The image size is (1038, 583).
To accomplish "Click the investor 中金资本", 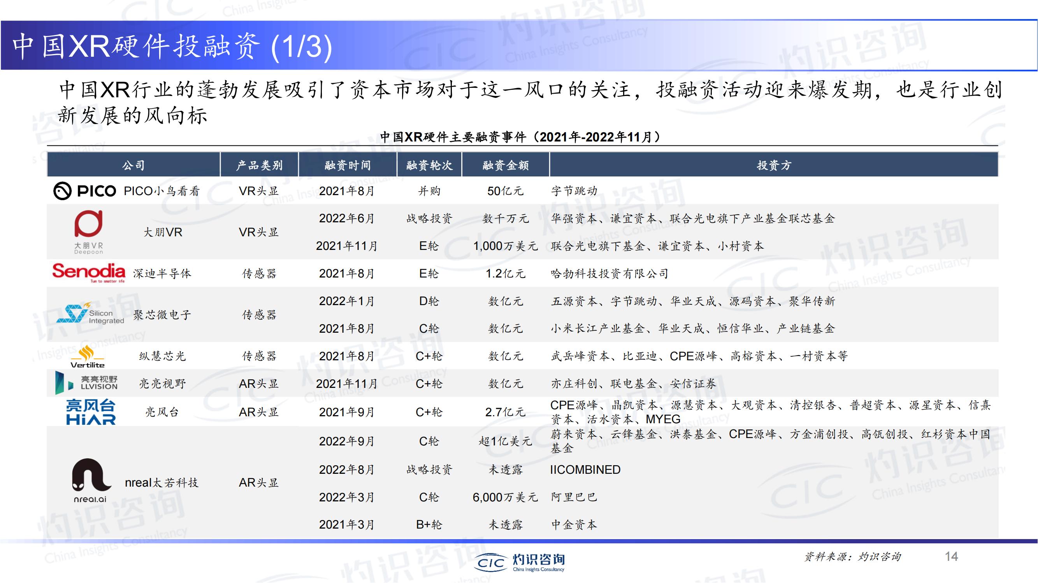I will click(574, 525).
